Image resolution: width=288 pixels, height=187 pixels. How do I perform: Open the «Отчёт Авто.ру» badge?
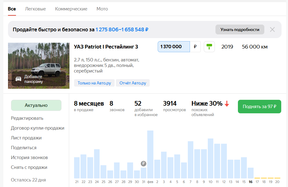[132, 83]
